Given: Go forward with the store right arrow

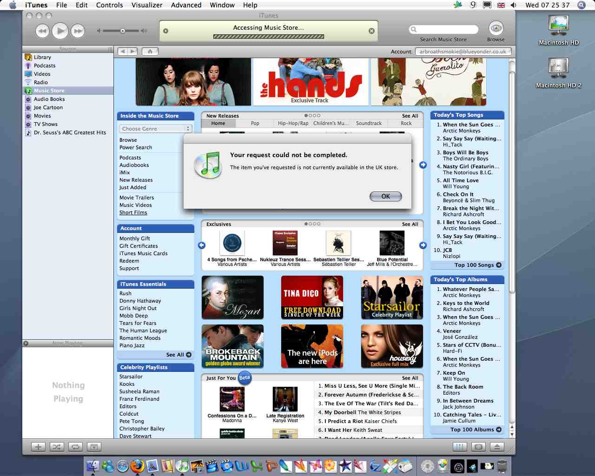Looking at the screenshot, I should (x=133, y=52).
